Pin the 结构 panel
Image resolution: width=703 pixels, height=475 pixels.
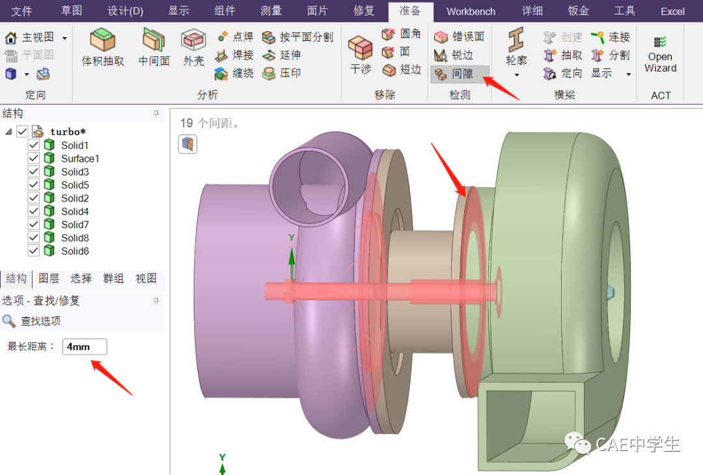tap(156, 114)
